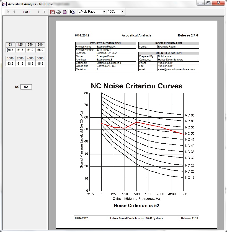Click the NC result box showing 52

26,87
